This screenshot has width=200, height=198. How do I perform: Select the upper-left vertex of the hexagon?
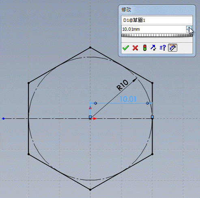[28, 83]
